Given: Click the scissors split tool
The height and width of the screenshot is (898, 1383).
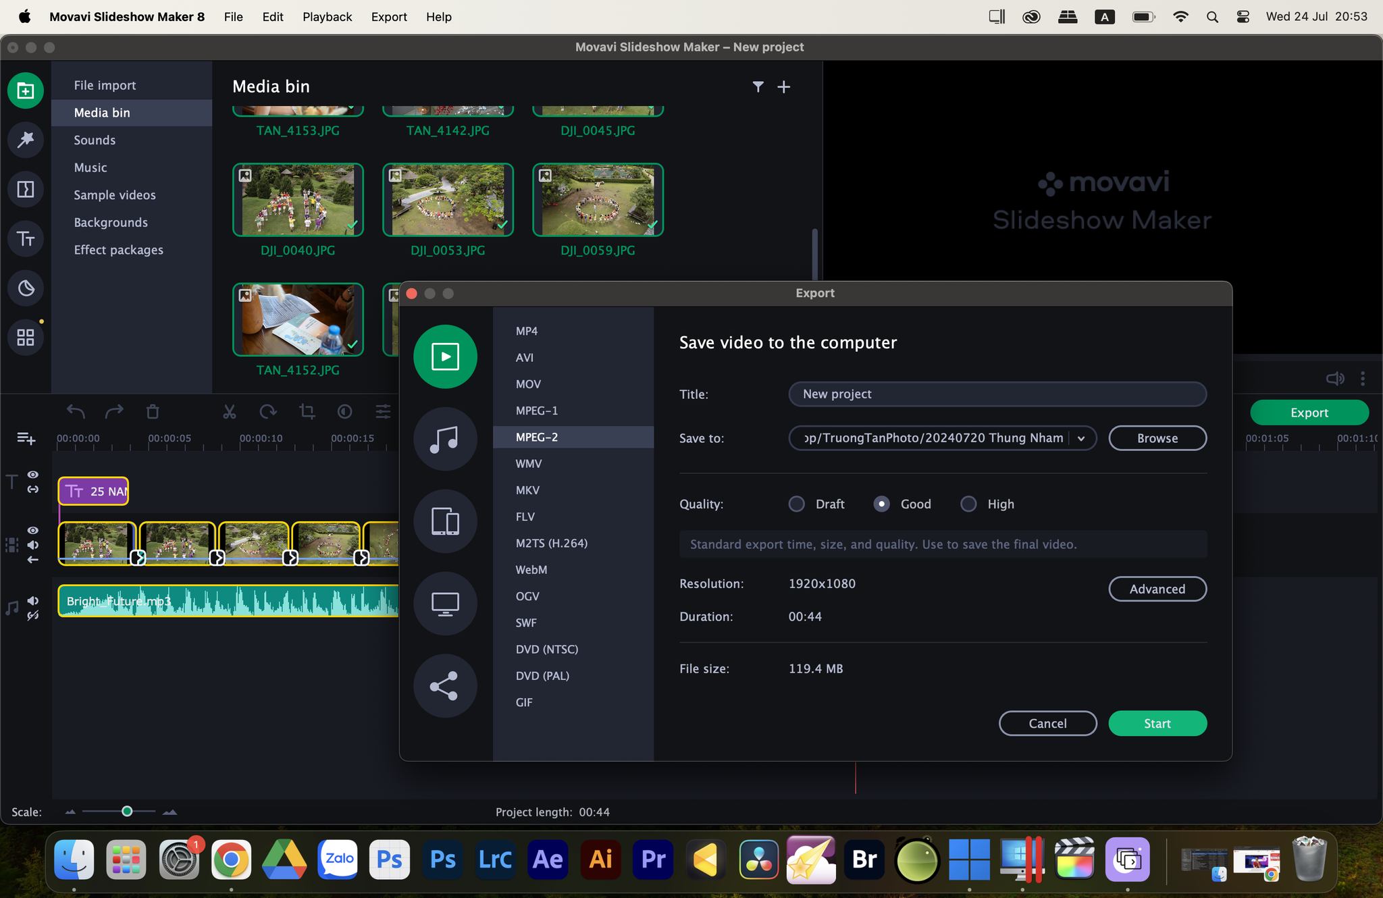Looking at the screenshot, I should (x=230, y=412).
